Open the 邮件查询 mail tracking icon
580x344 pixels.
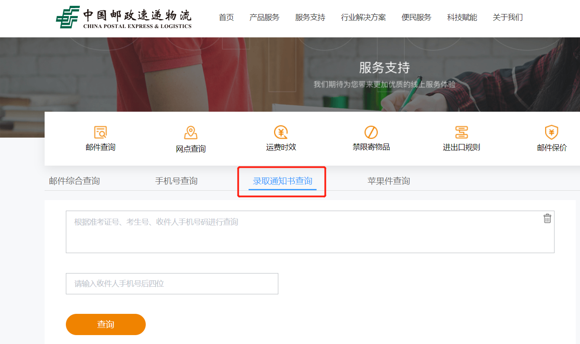click(100, 133)
